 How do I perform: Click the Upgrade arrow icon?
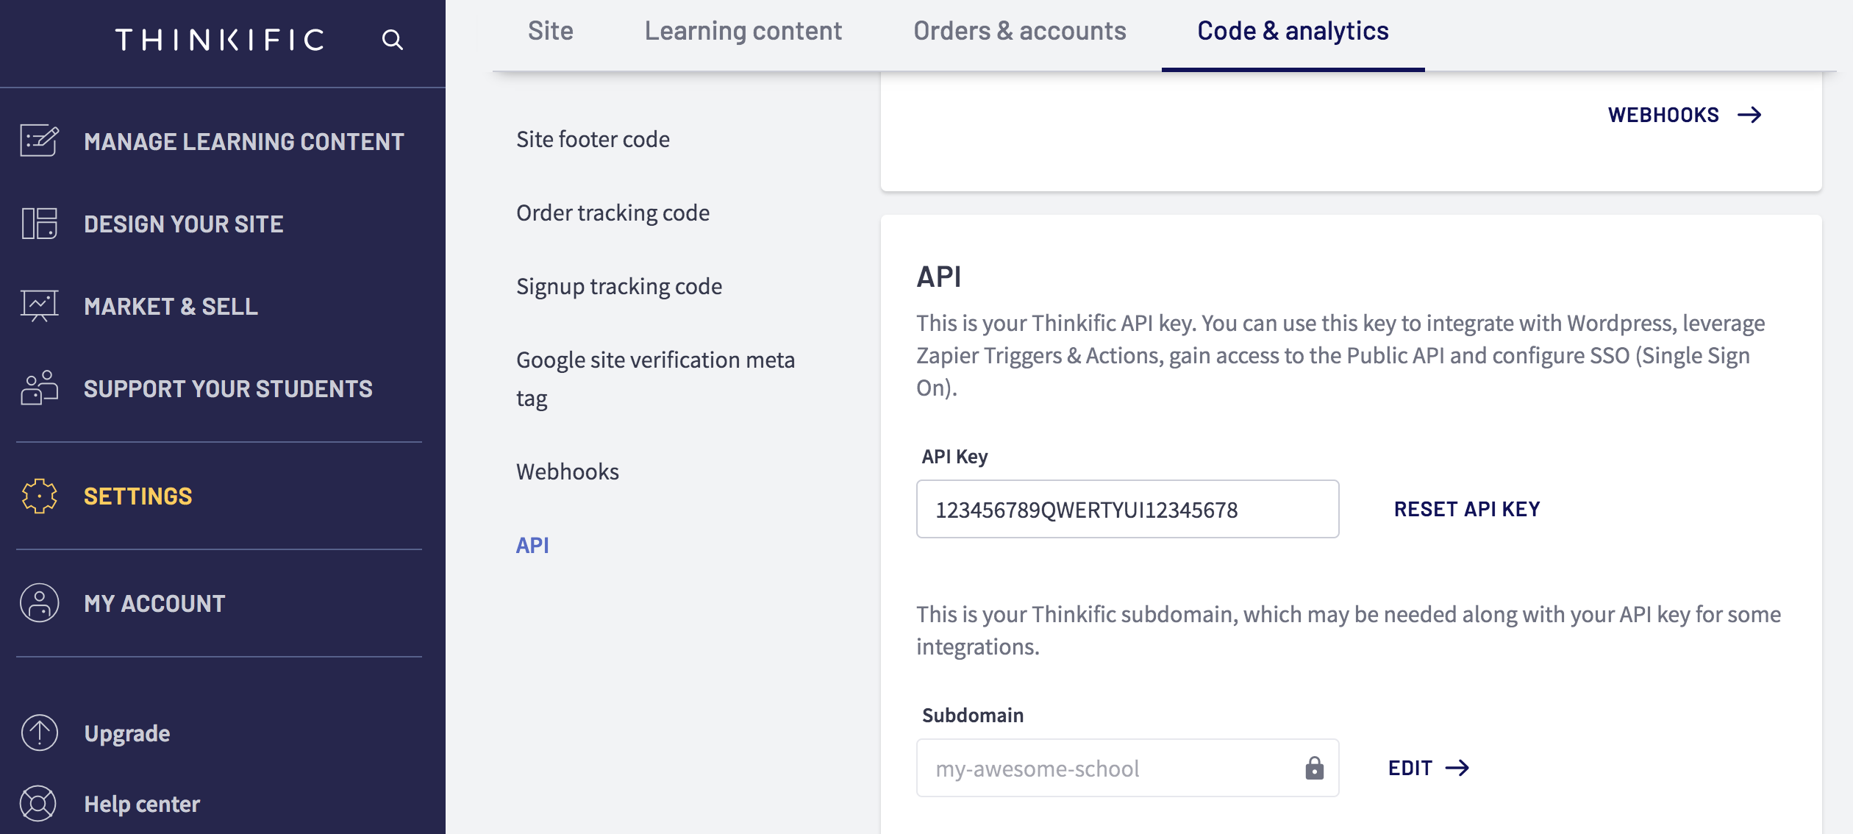pos(40,733)
